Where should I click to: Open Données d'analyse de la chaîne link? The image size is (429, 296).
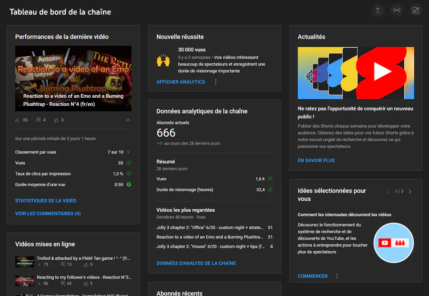coord(196,263)
